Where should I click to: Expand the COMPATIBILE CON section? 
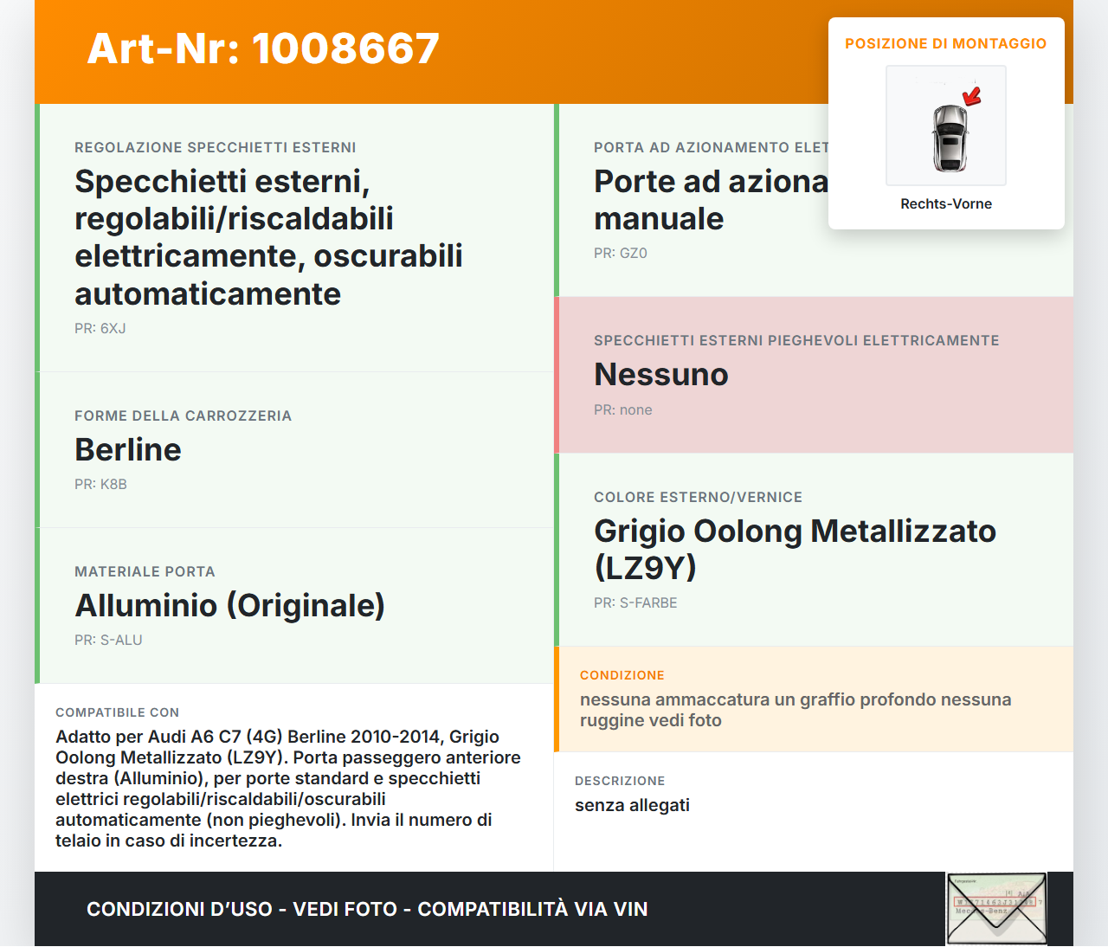117,712
